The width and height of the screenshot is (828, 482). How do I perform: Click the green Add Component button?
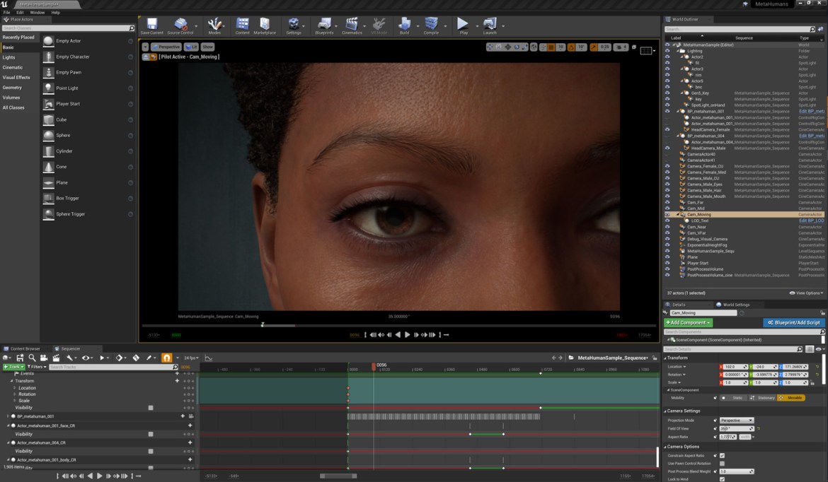pos(688,322)
